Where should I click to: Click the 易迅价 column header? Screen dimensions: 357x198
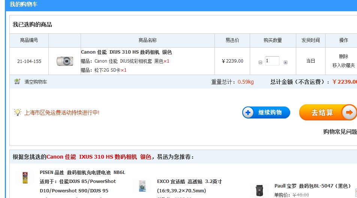click(232, 40)
